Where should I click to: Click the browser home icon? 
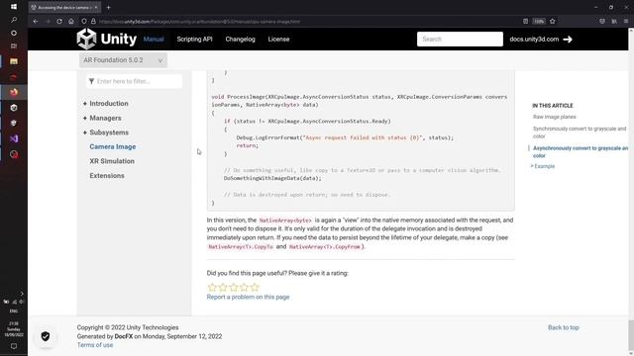[x=71, y=22]
